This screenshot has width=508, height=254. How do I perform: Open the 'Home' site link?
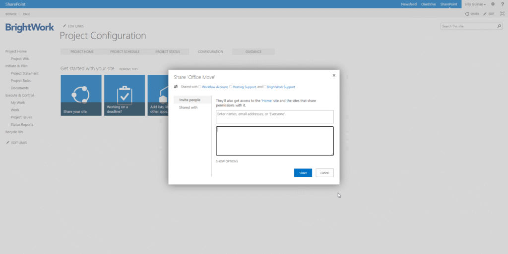tap(267, 101)
